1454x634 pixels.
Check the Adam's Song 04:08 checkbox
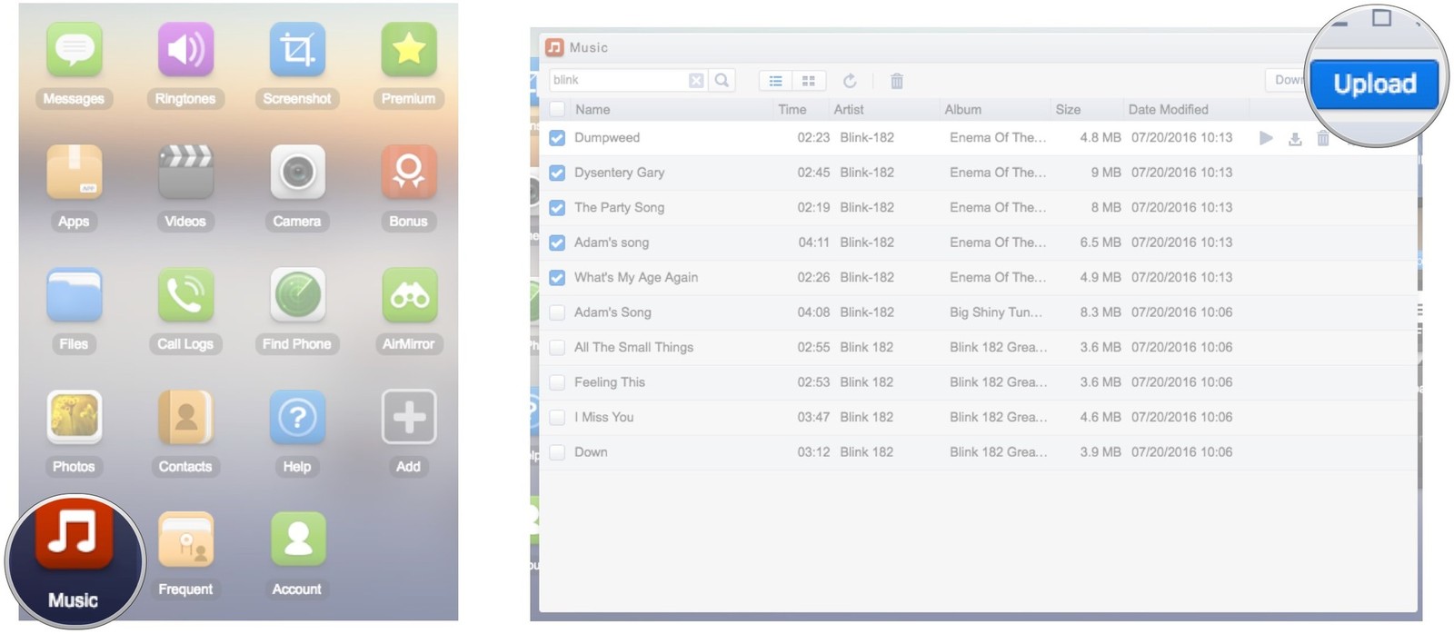(x=557, y=312)
